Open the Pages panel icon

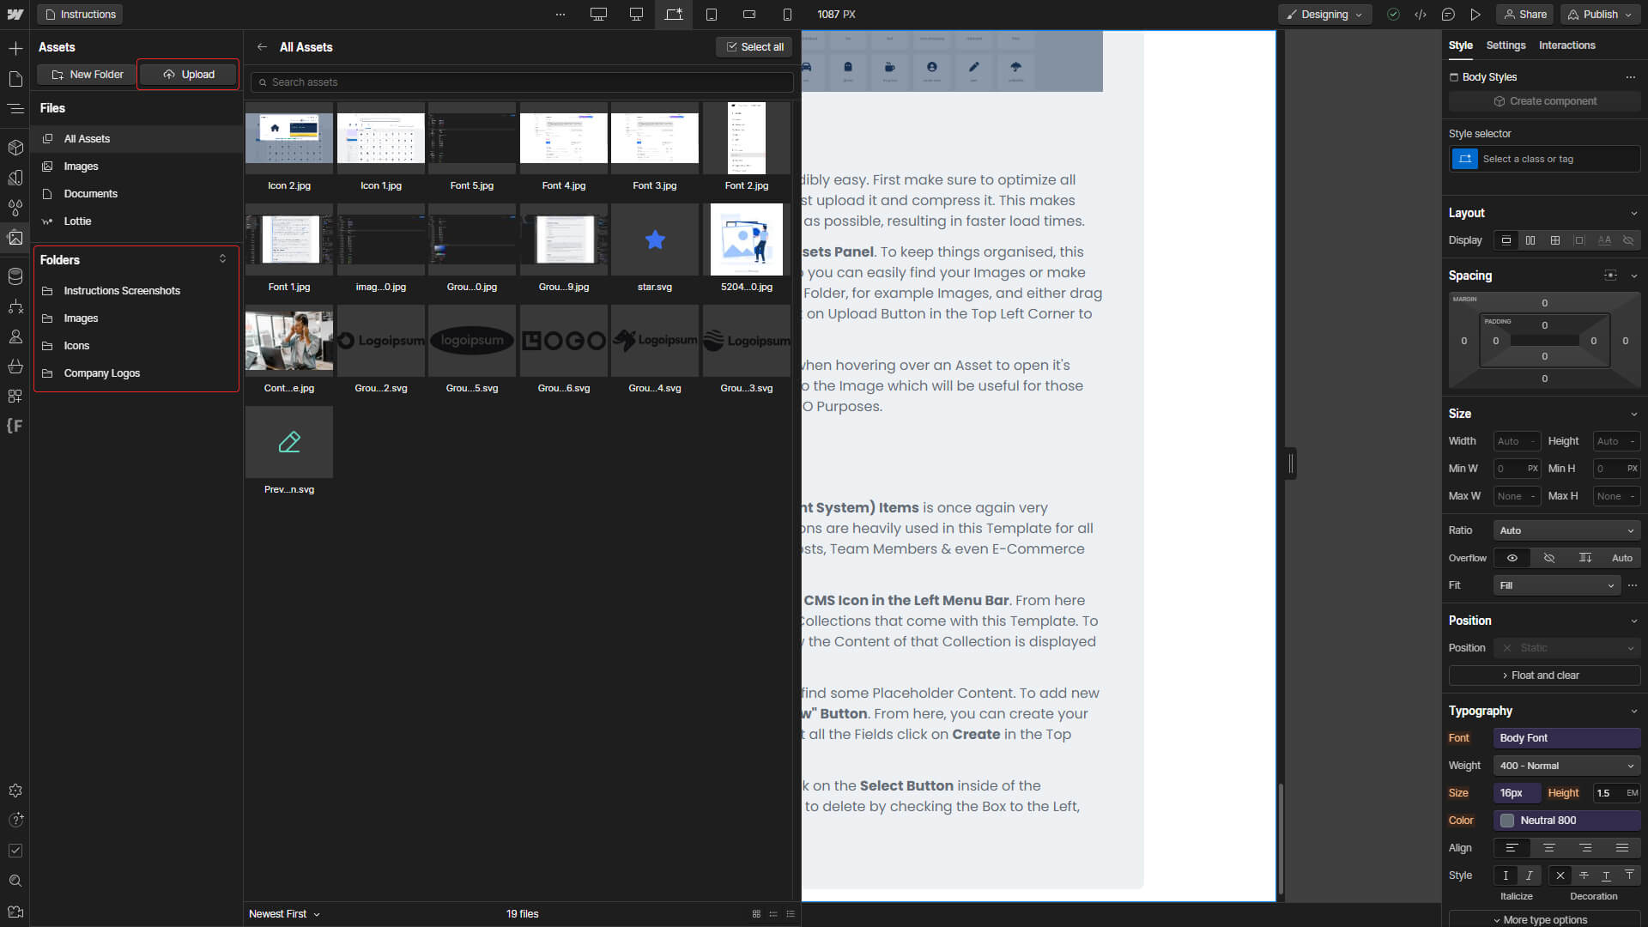(x=15, y=79)
